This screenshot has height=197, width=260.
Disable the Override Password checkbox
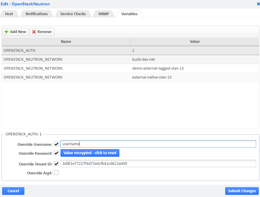tap(56, 153)
